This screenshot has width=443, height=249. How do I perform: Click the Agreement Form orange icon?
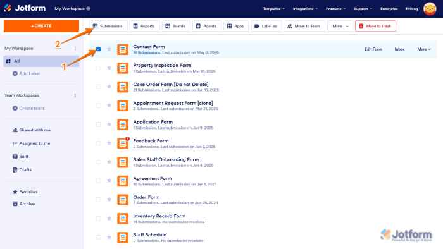coord(123,181)
